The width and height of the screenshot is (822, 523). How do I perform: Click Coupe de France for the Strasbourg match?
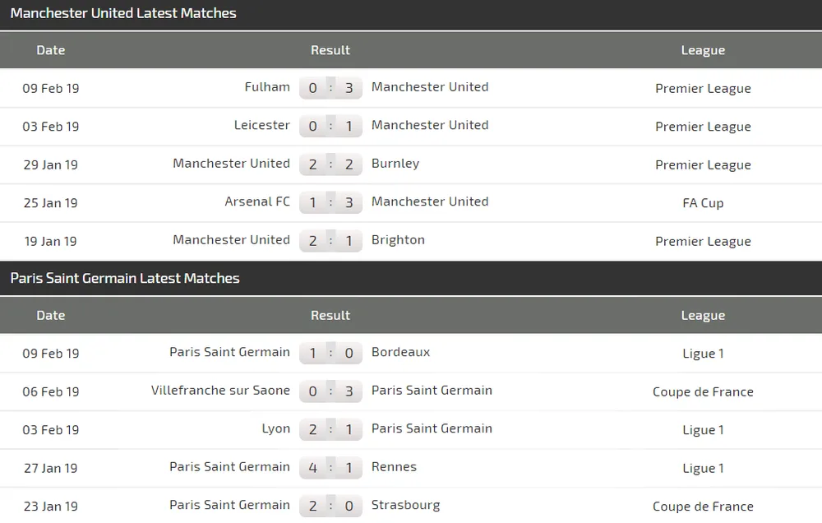703,507
